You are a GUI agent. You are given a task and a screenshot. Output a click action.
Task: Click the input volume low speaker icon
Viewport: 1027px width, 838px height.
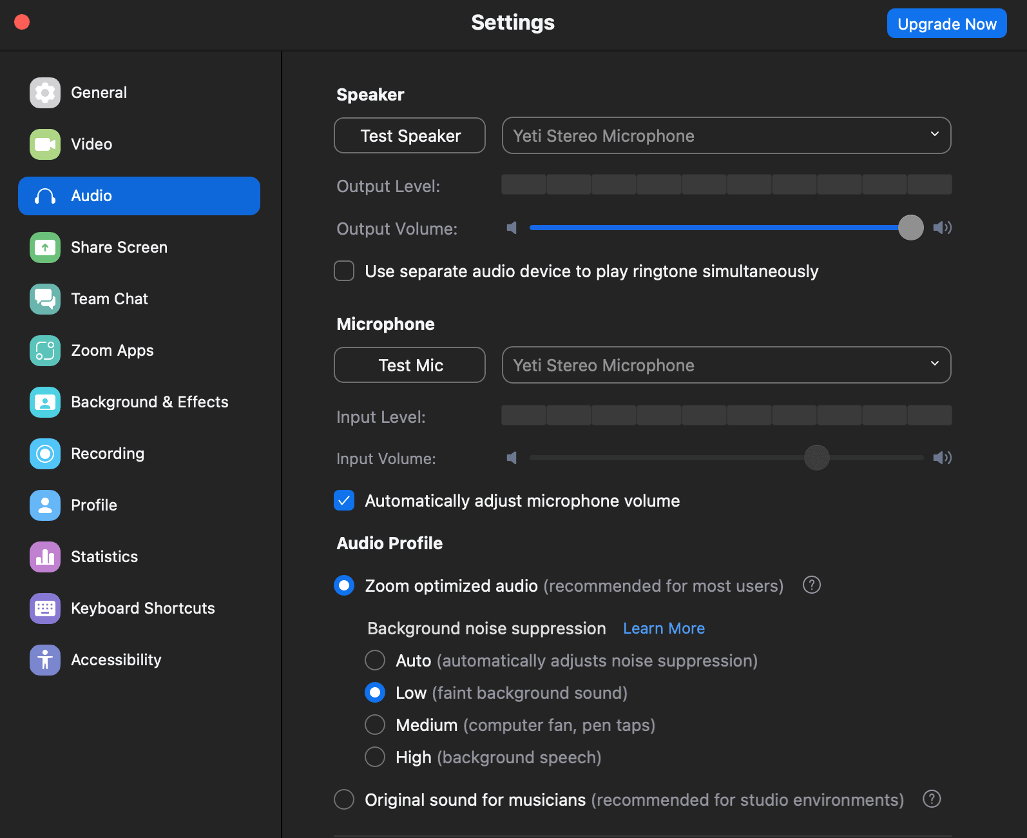tap(512, 458)
